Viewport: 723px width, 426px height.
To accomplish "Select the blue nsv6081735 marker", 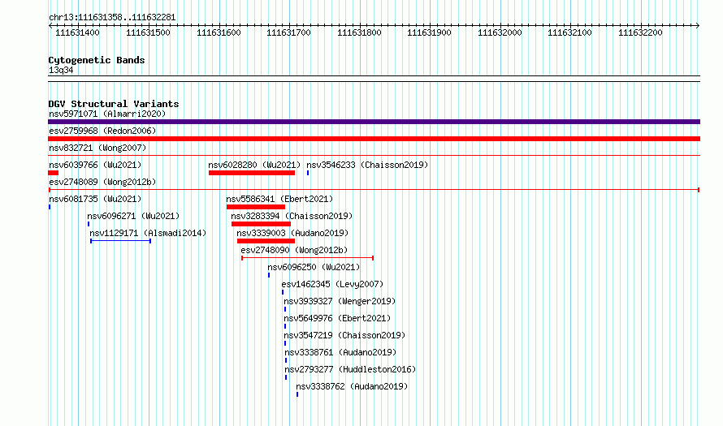I will coord(50,207).
